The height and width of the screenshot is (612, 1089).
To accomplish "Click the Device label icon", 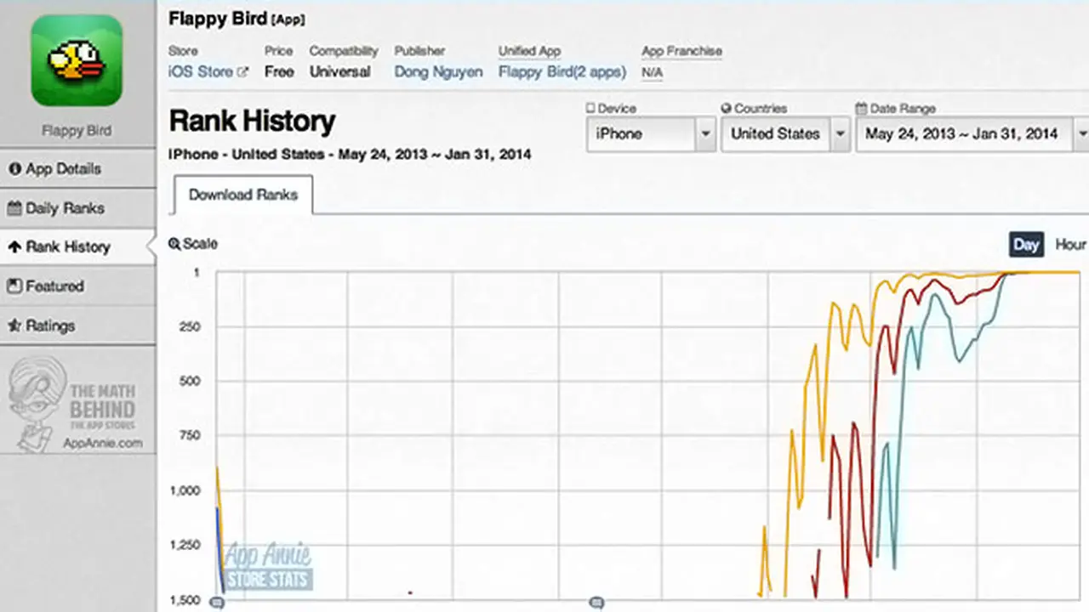I will click(x=590, y=109).
